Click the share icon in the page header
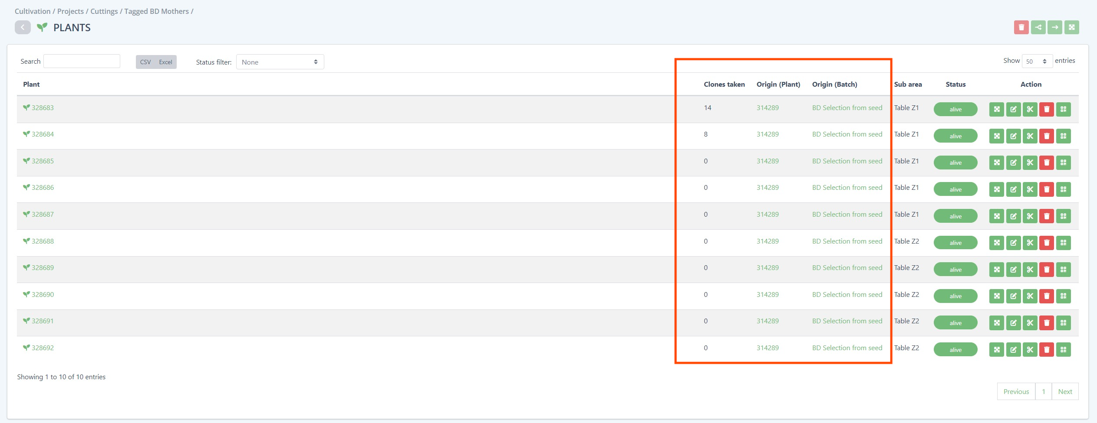The height and width of the screenshot is (423, 1097). [1038, 27]
